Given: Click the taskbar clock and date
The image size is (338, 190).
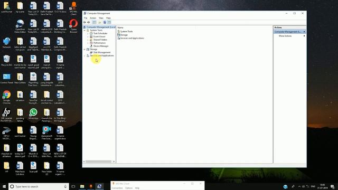Looking at the screenshot, I should click(x=323, y=186).
